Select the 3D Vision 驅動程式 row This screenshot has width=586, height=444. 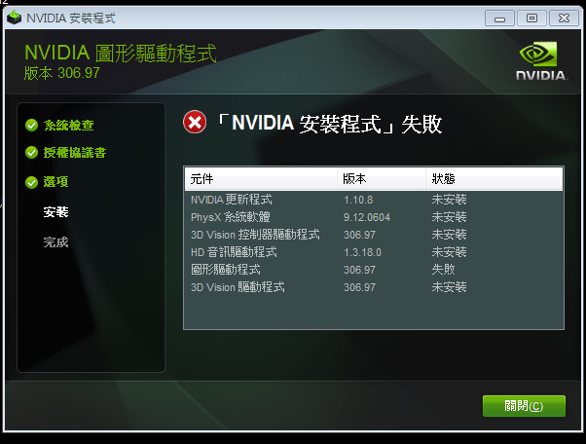tap(374, 287)
